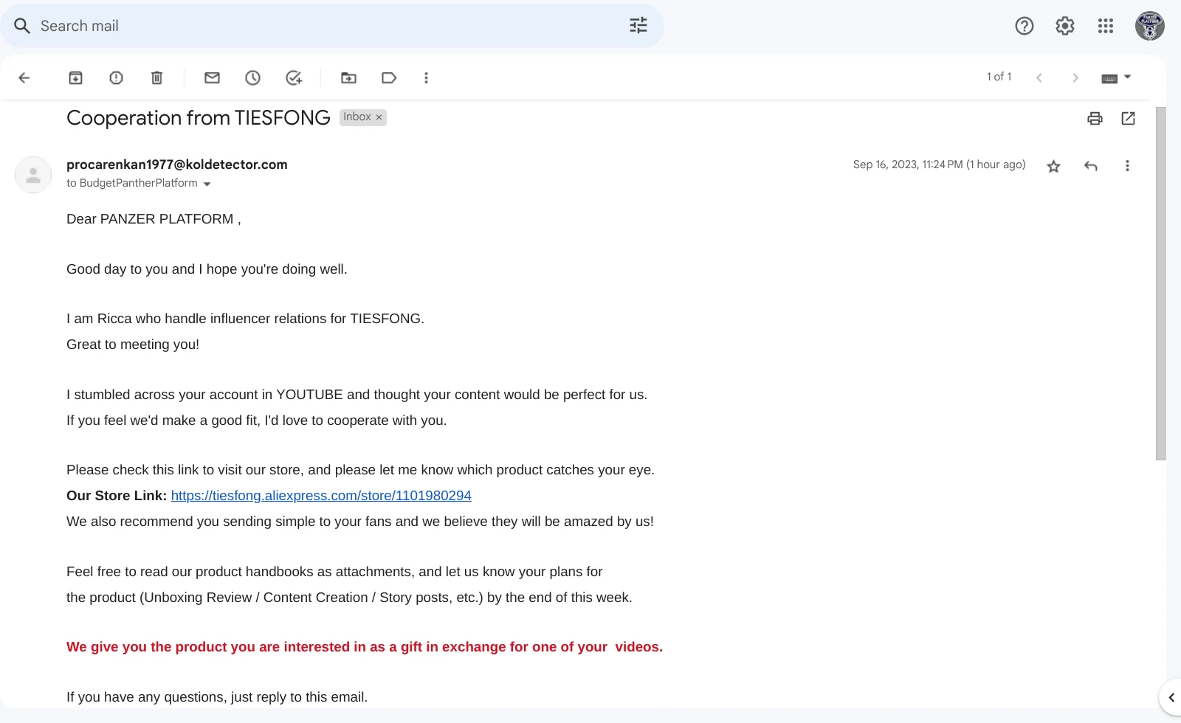Print the whole conversation

1095,118
